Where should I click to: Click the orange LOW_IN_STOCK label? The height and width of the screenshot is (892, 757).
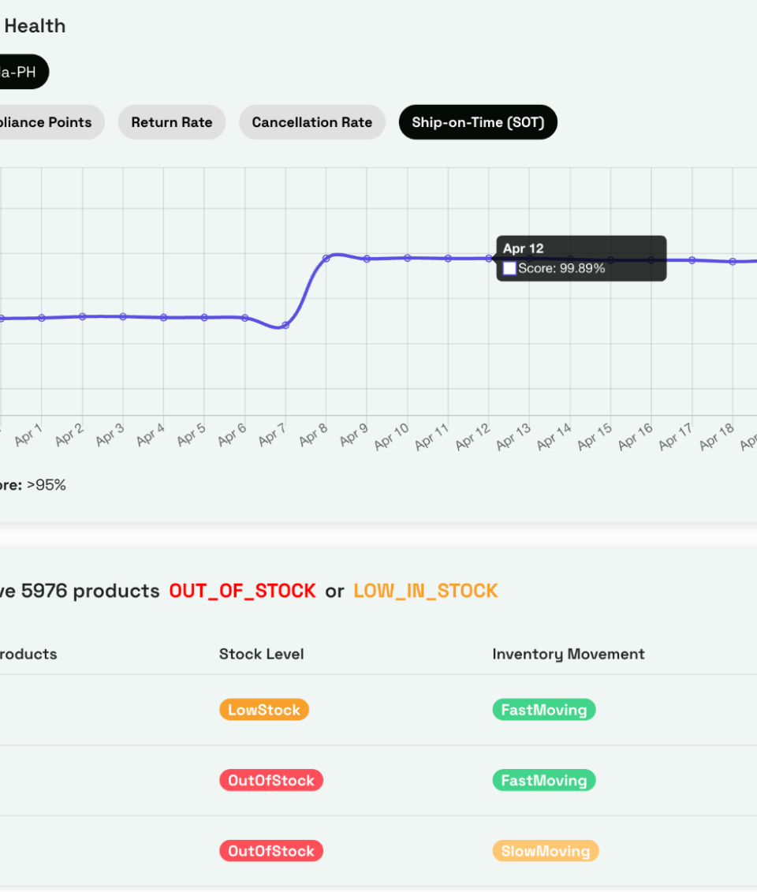point(425,591)
